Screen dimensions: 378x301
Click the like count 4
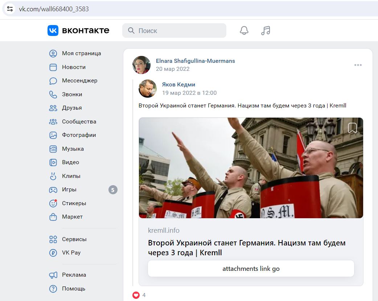click(144, 295)
